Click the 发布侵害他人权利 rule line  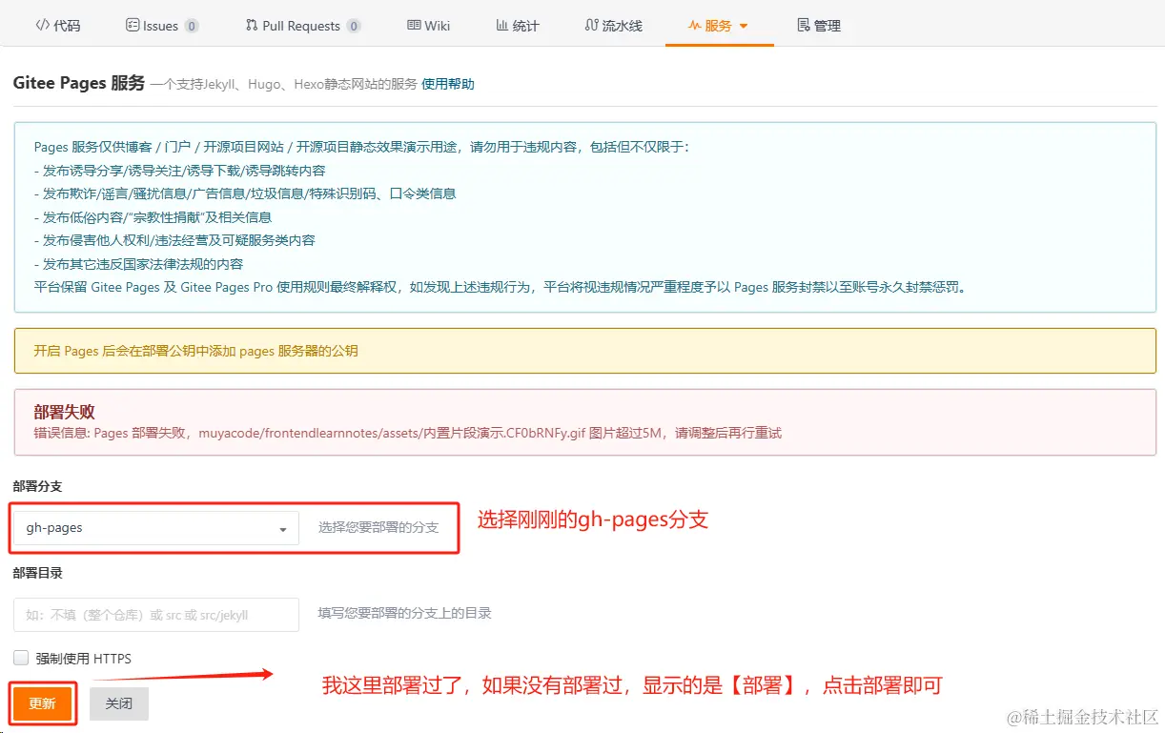[174, 240]
